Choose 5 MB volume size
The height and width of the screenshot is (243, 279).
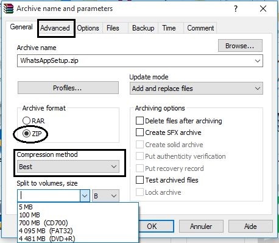click(x=78, y=207)
